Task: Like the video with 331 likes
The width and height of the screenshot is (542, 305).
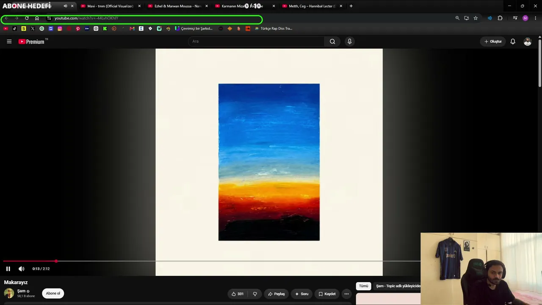Action: 237,294
